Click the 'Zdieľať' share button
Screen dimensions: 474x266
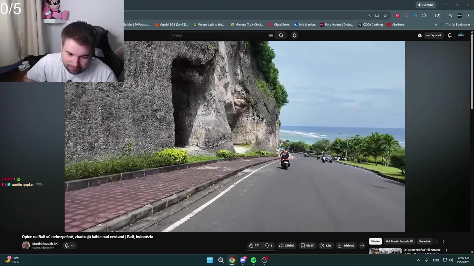pos(287,246)
